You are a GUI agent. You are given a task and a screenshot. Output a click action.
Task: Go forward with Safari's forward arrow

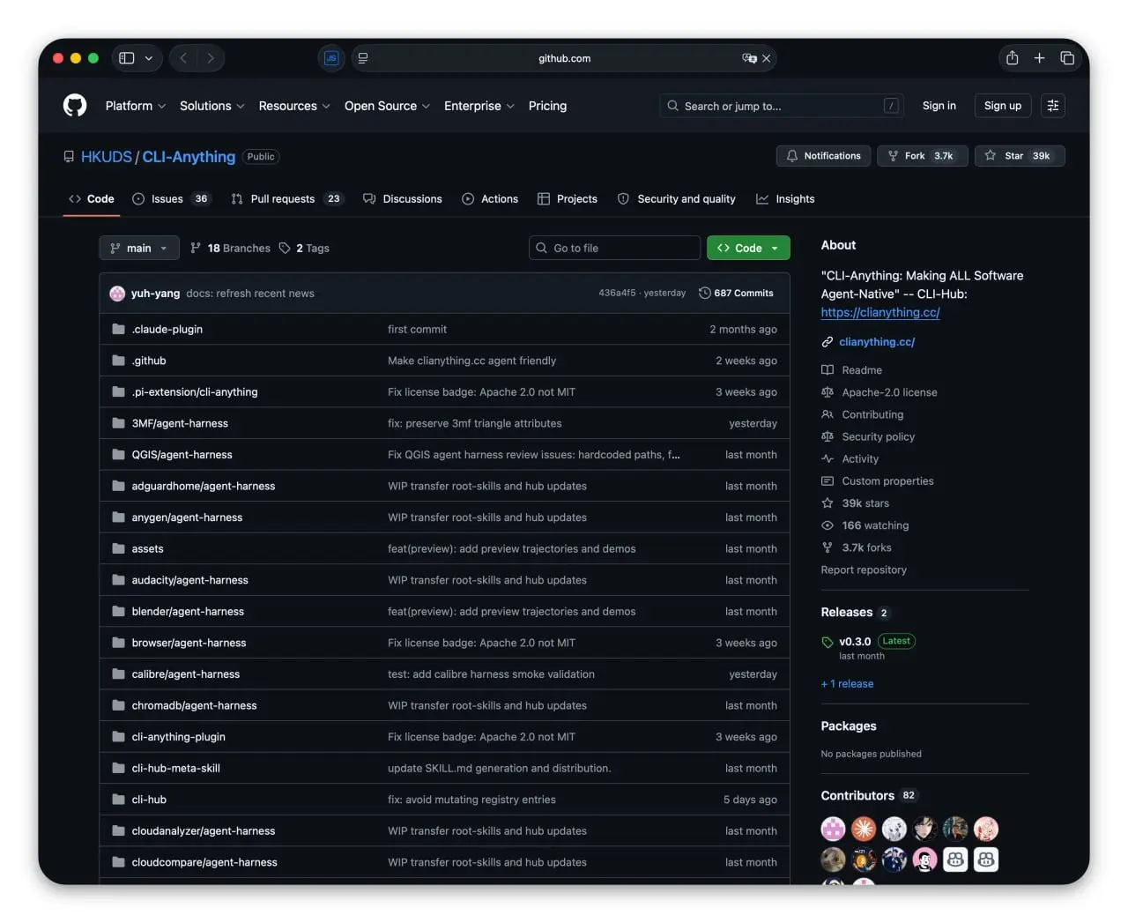(211, 58)
